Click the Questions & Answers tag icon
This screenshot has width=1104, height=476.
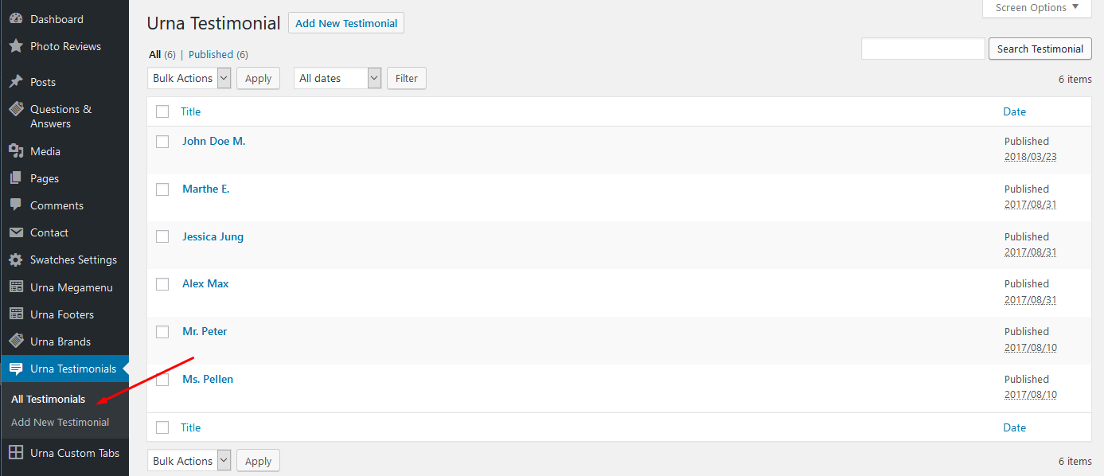click(x=16, y=109)
